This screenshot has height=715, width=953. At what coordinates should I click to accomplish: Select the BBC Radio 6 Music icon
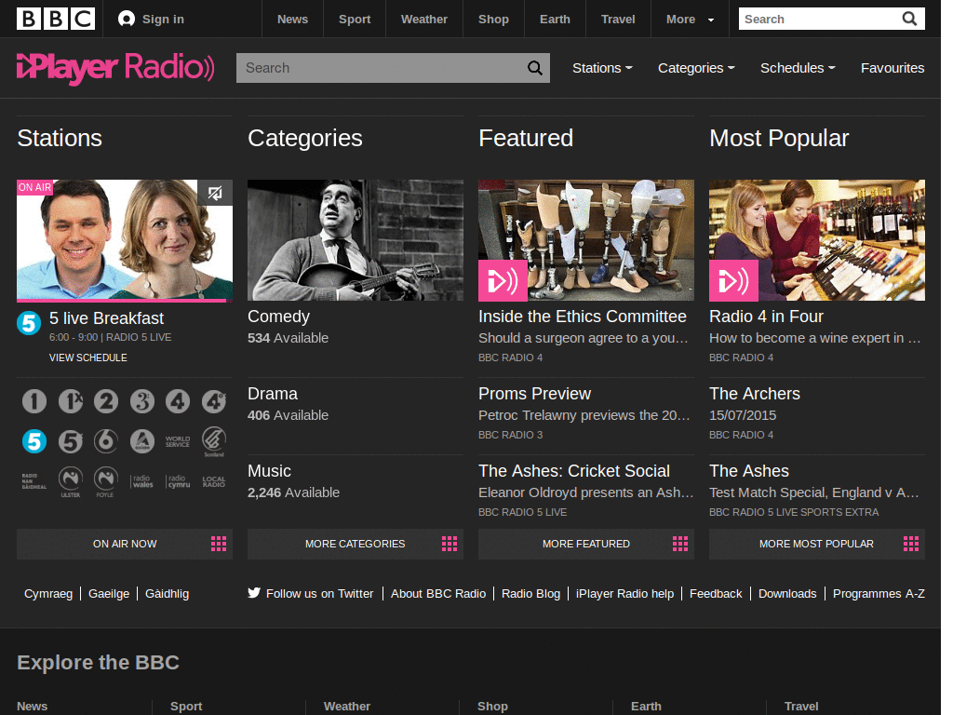pyautogui.click(x=105, y=441)
